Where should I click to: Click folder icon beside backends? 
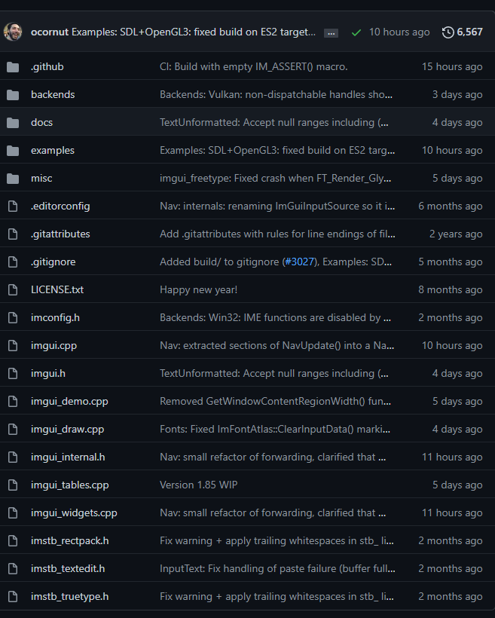(13, 95)
